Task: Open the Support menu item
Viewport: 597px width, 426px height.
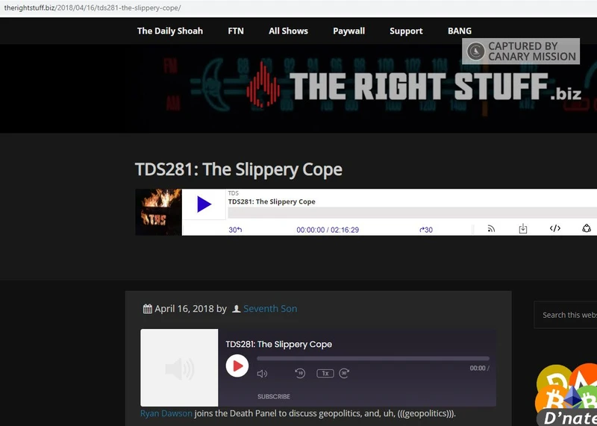Action: tap(406, 31)
